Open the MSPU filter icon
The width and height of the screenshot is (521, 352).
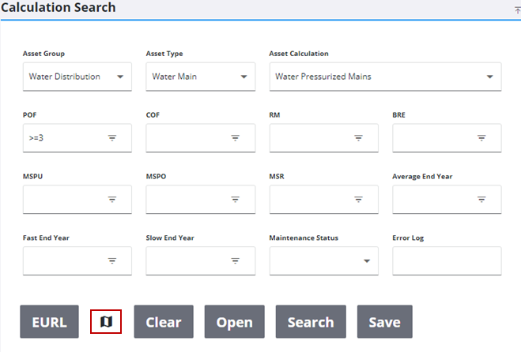pyautogui.click(x=112, y=200)
